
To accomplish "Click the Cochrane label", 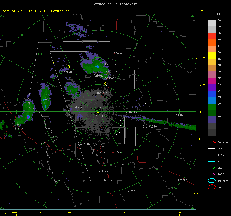I will tap(84, 144).
